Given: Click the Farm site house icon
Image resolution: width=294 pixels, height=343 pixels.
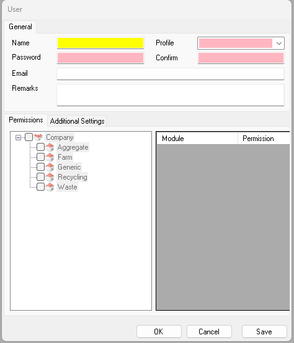Looking at the screenshot, I should 50,157.
